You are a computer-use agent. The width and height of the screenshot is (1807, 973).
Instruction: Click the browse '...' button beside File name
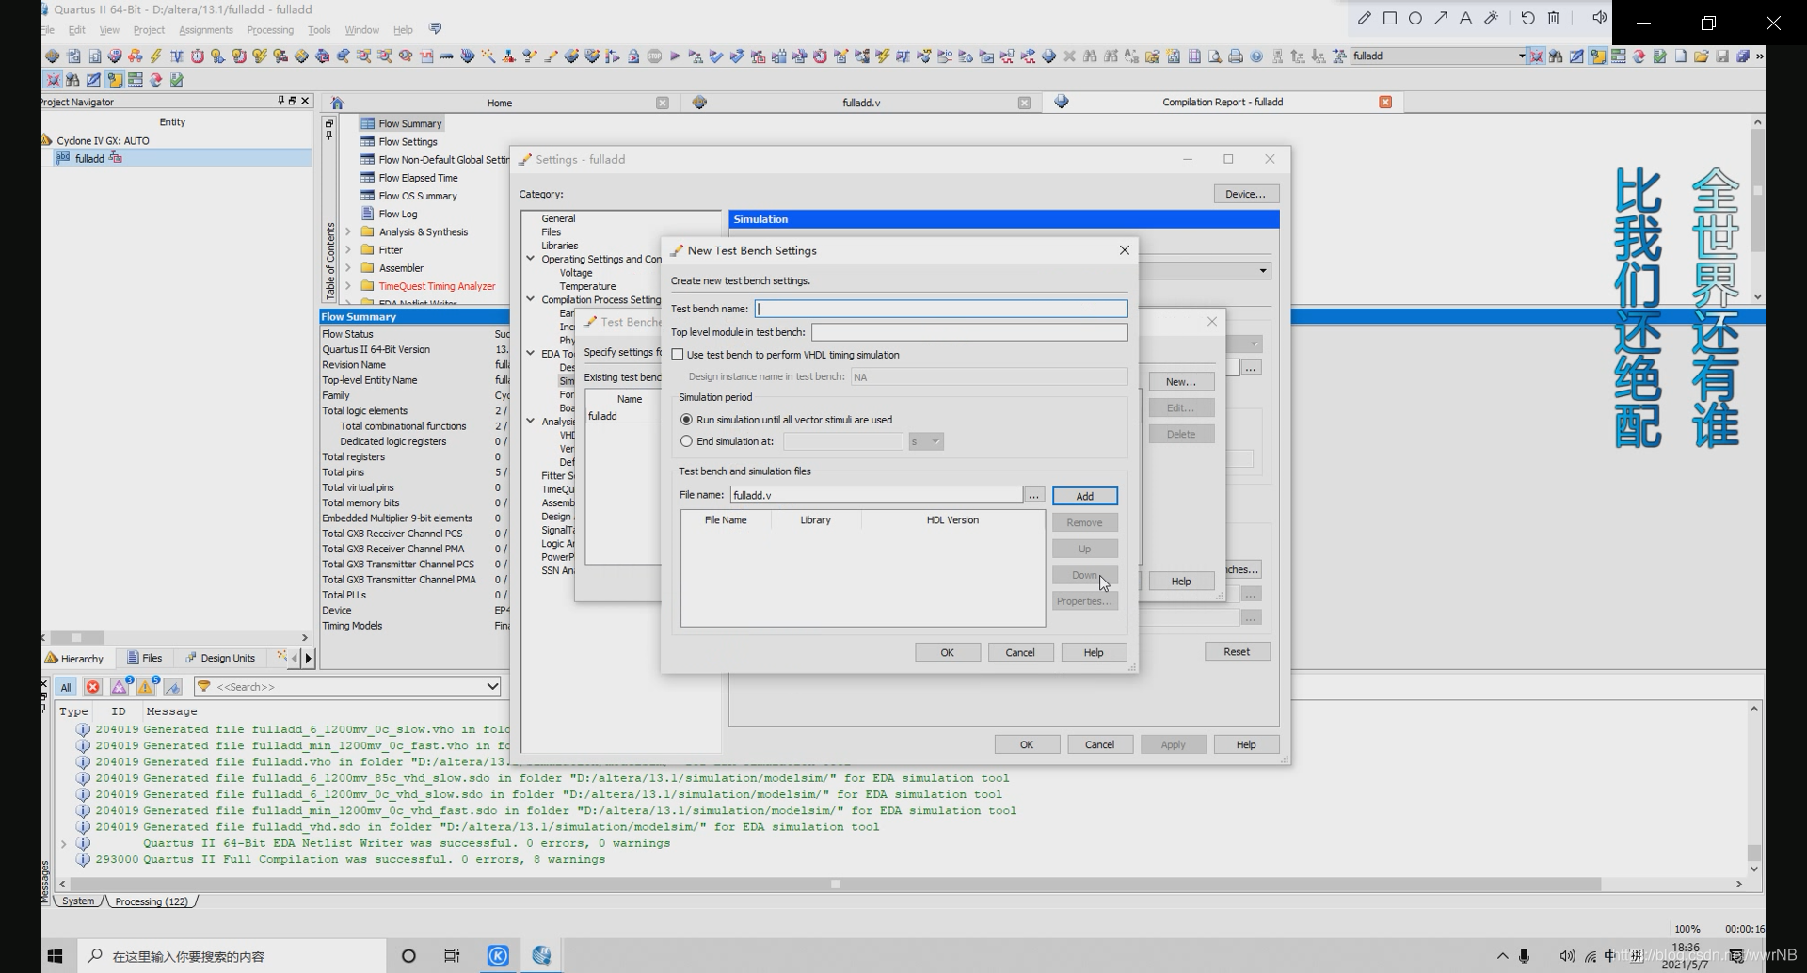(x=1033, y=495)
